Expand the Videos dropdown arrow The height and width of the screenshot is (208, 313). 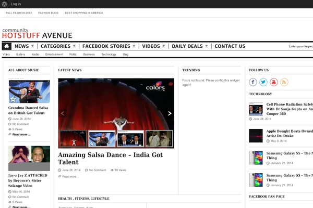click(164, 46)
